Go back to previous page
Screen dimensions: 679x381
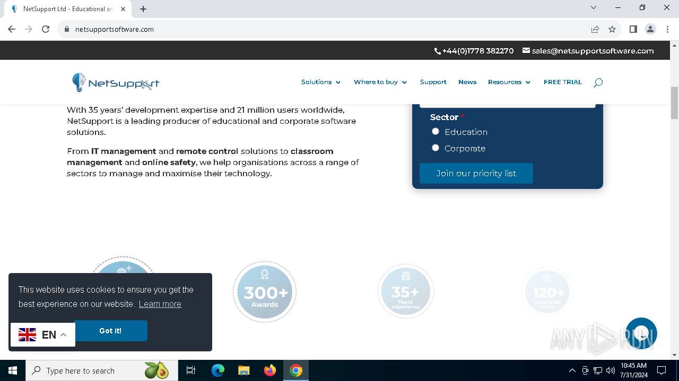coord(12,29)
